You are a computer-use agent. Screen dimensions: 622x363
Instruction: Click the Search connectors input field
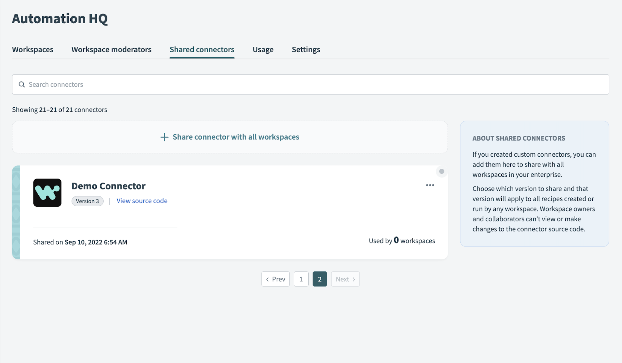point(210,84)
